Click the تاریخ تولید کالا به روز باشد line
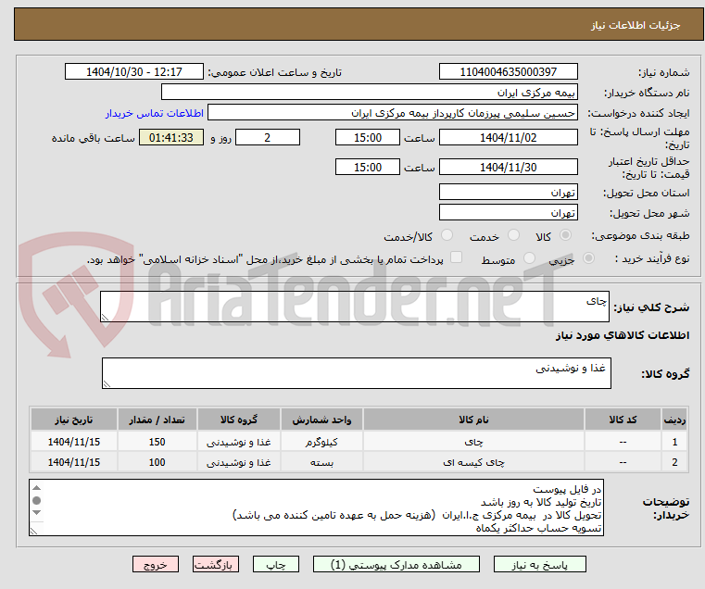The width and height of the screenshot is (705, 589). coord(541,502)
